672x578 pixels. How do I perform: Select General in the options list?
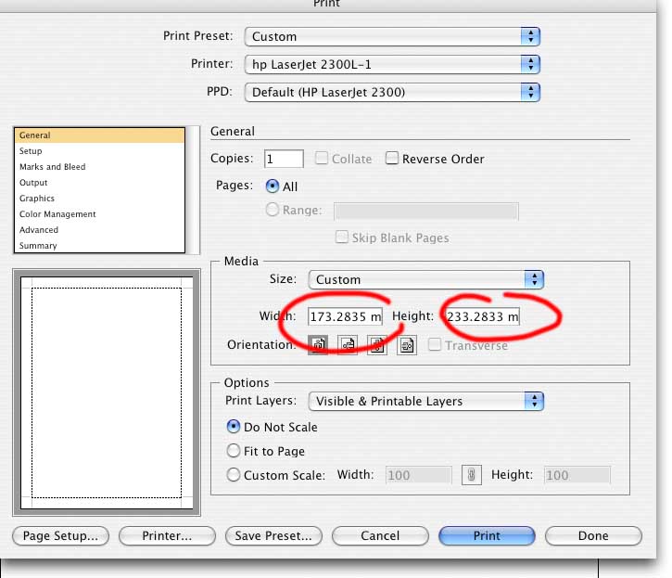click(99, 135)
